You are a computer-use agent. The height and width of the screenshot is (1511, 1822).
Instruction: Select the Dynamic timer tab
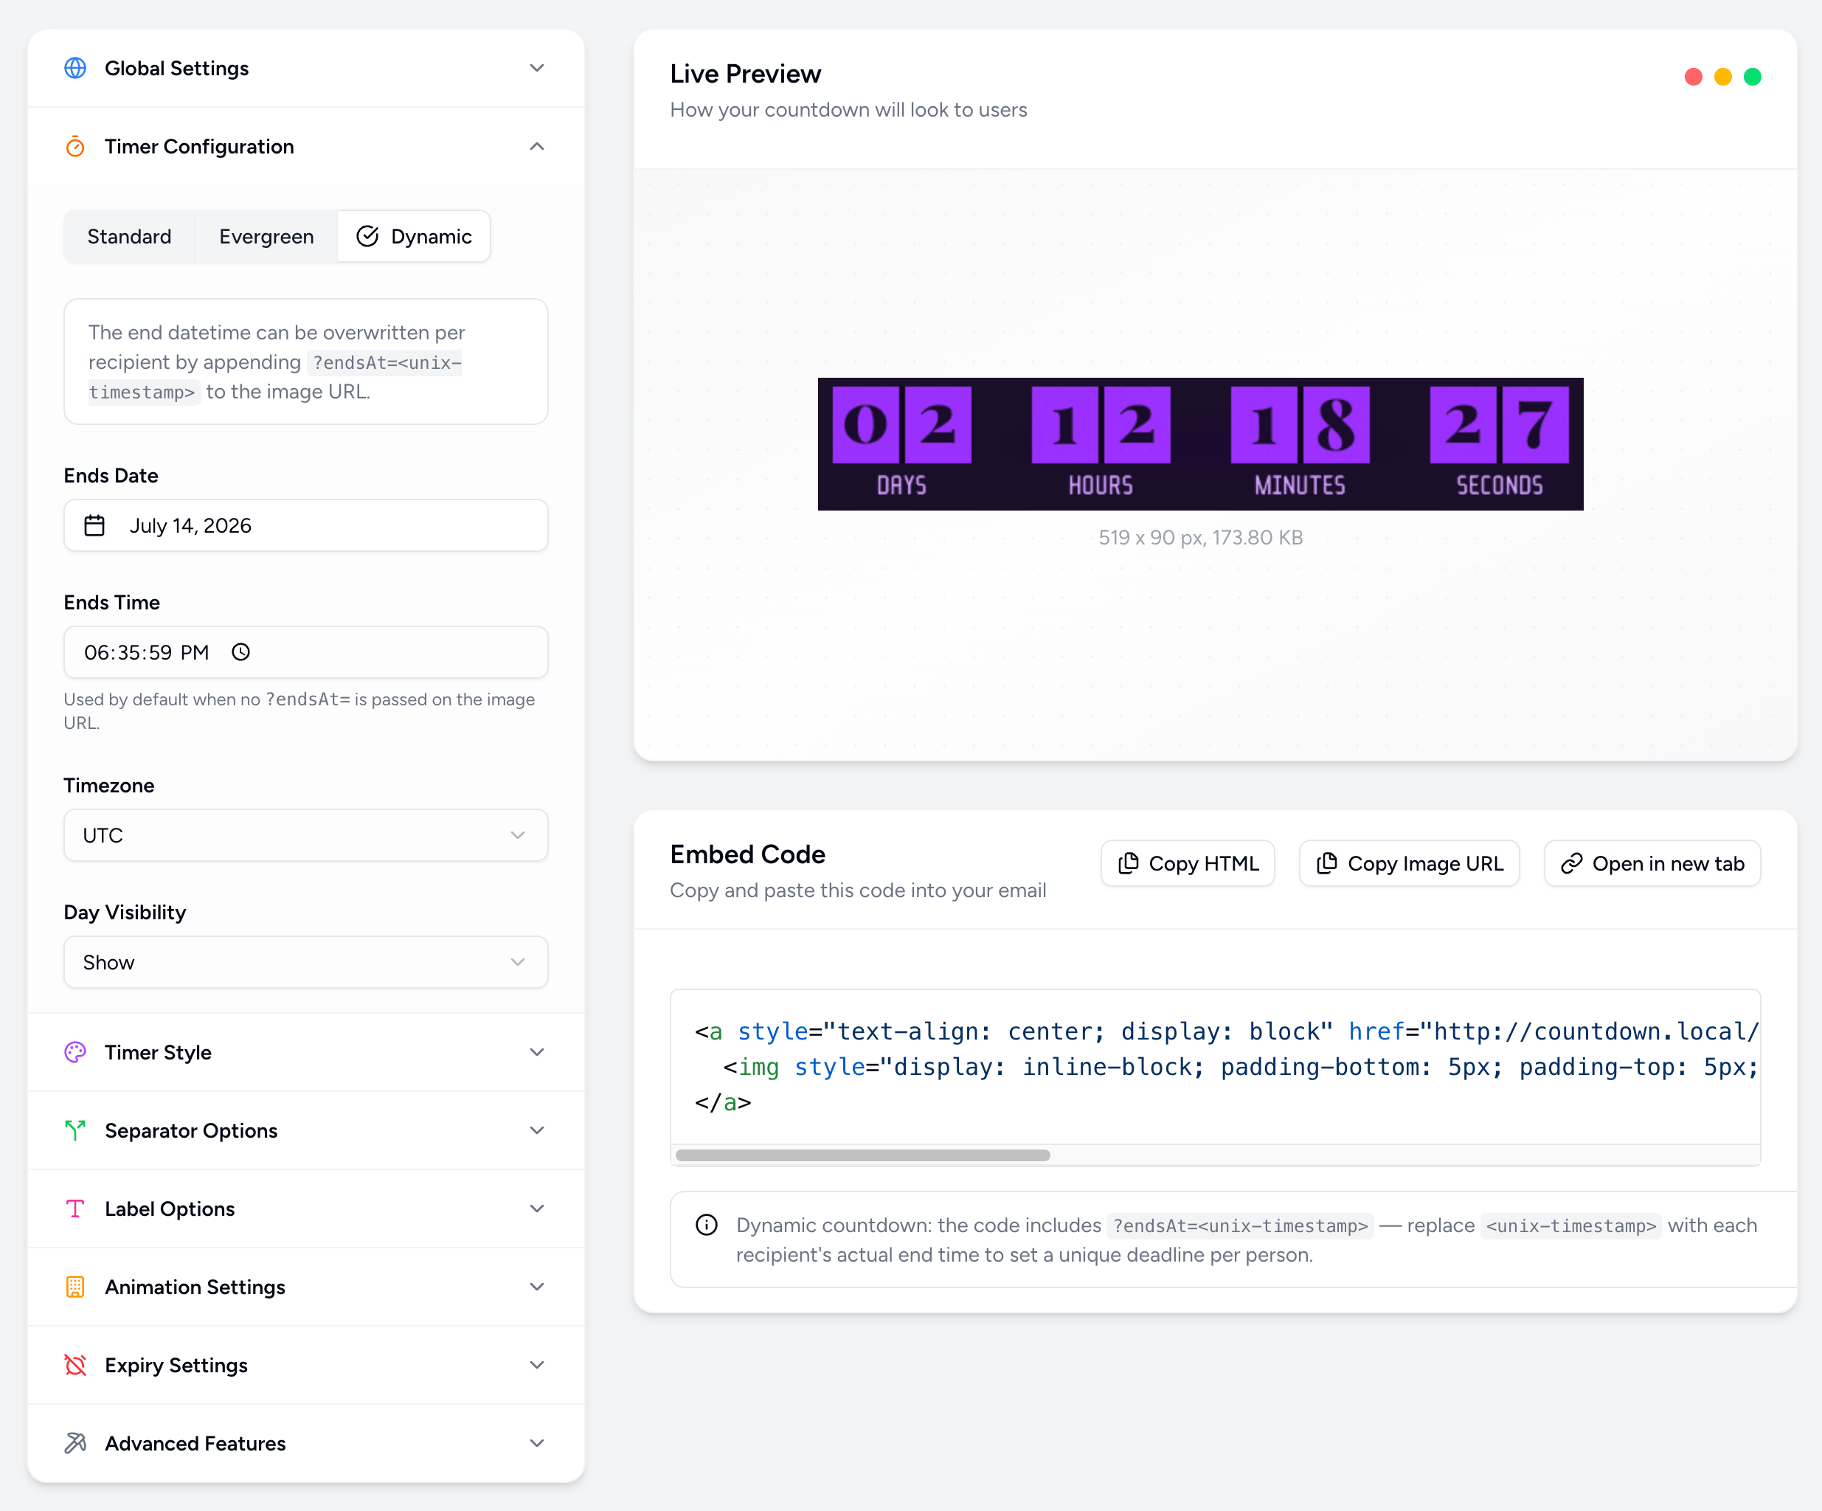coord(414,236)
